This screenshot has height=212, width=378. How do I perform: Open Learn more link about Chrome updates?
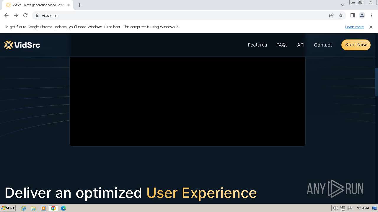pyautogui.click(x=354, y=27)
